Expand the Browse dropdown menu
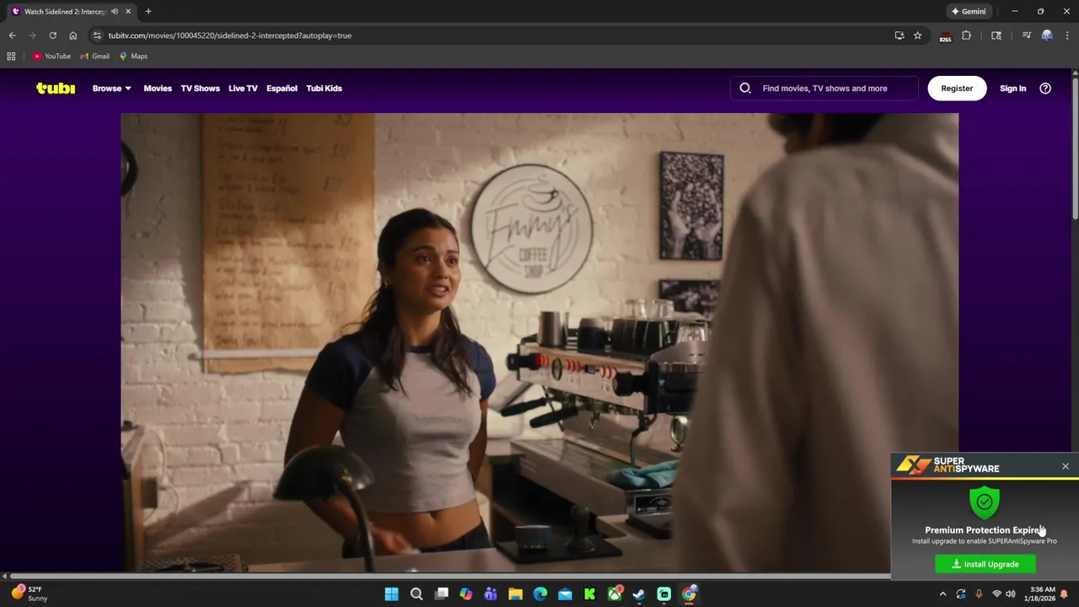 click(x=111, y=88)
